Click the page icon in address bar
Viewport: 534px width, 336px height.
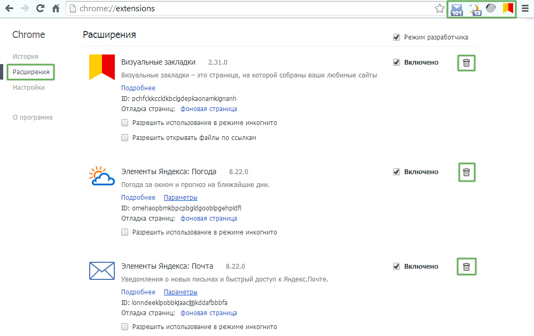73,8
